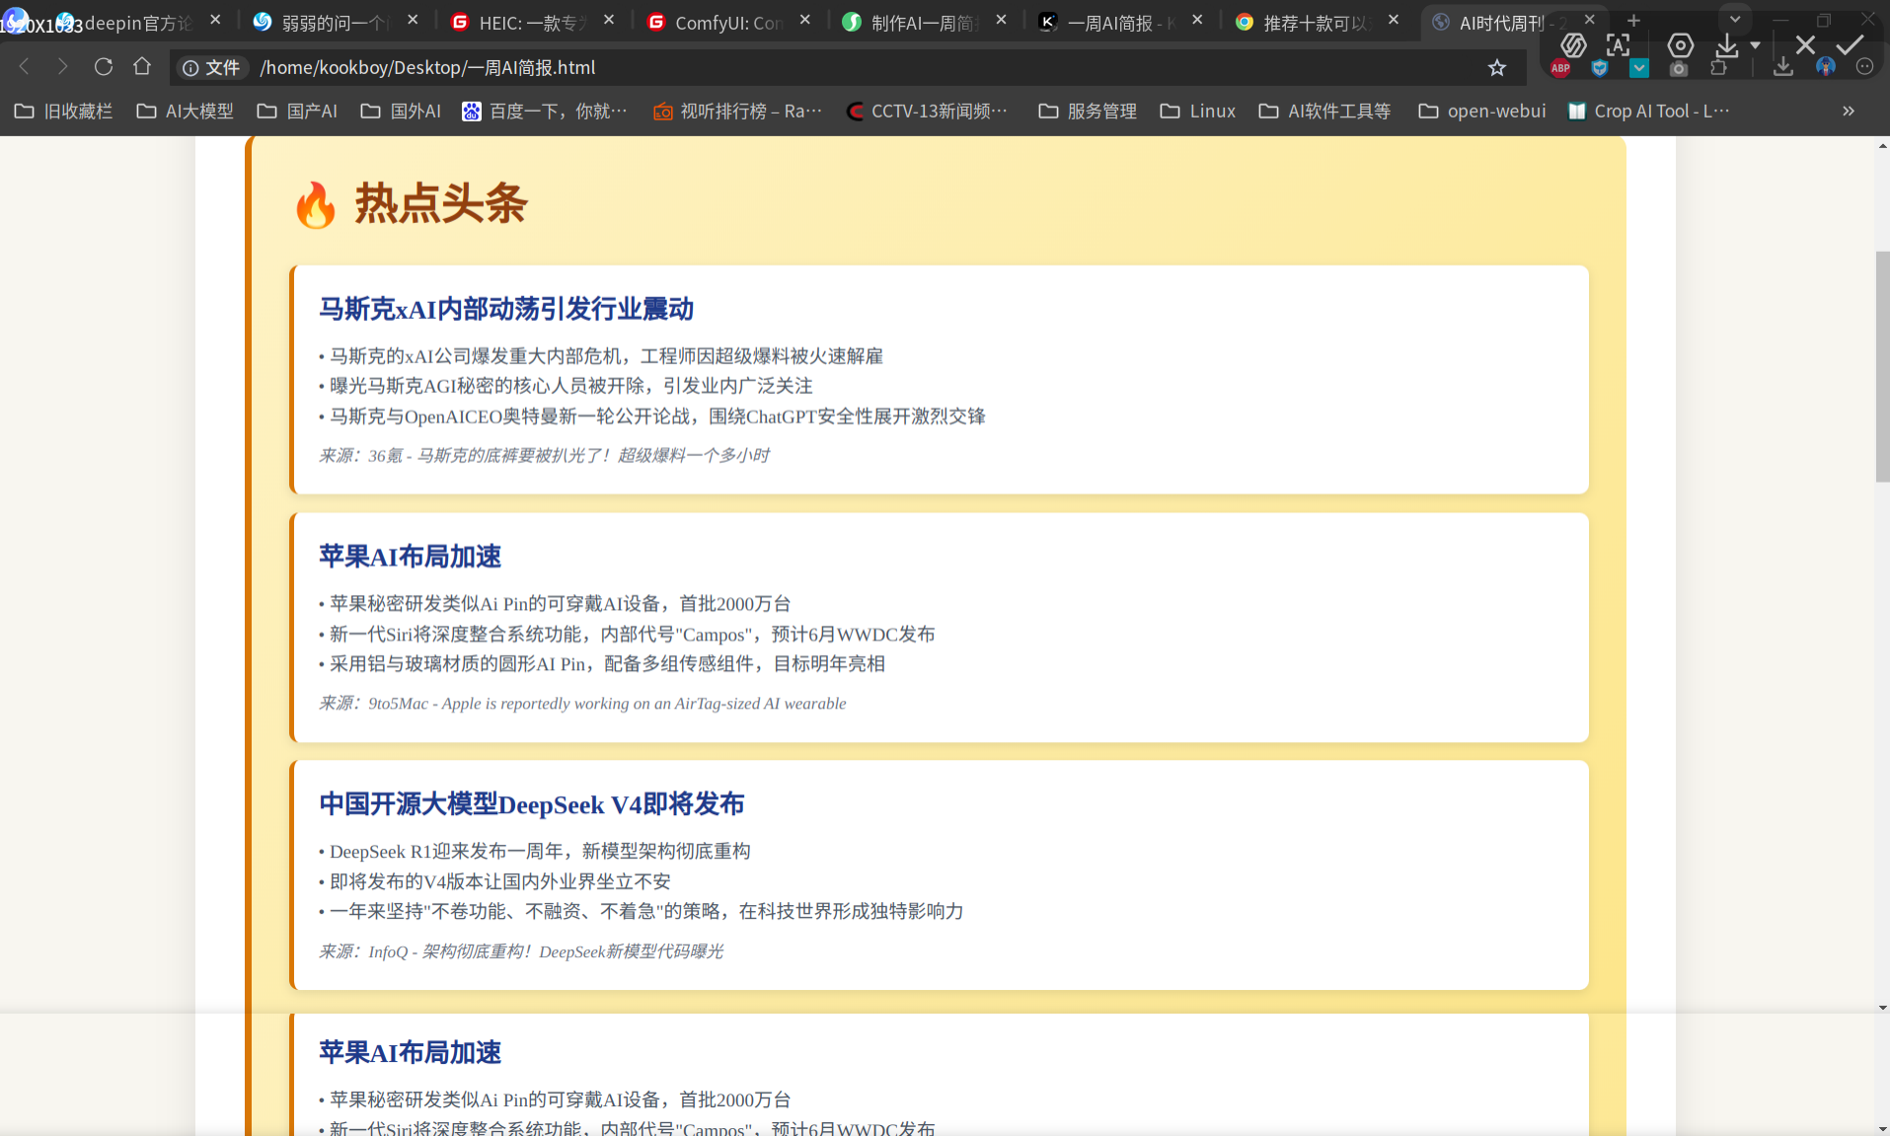Open the user profile avatar icon
The width and height of the screenshot is (1890, 1136).
point(1826,68)
